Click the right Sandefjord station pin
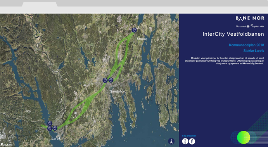Image resolution: width=268 pixels, height=147 pixels. pos(111,80)
